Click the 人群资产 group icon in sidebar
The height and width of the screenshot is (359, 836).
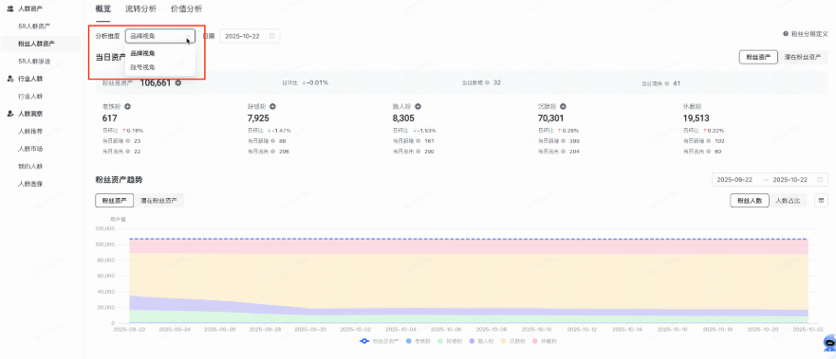pos(10,9)
